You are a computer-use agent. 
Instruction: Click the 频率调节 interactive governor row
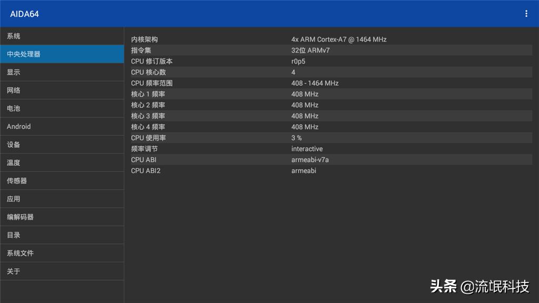[331, 148]
